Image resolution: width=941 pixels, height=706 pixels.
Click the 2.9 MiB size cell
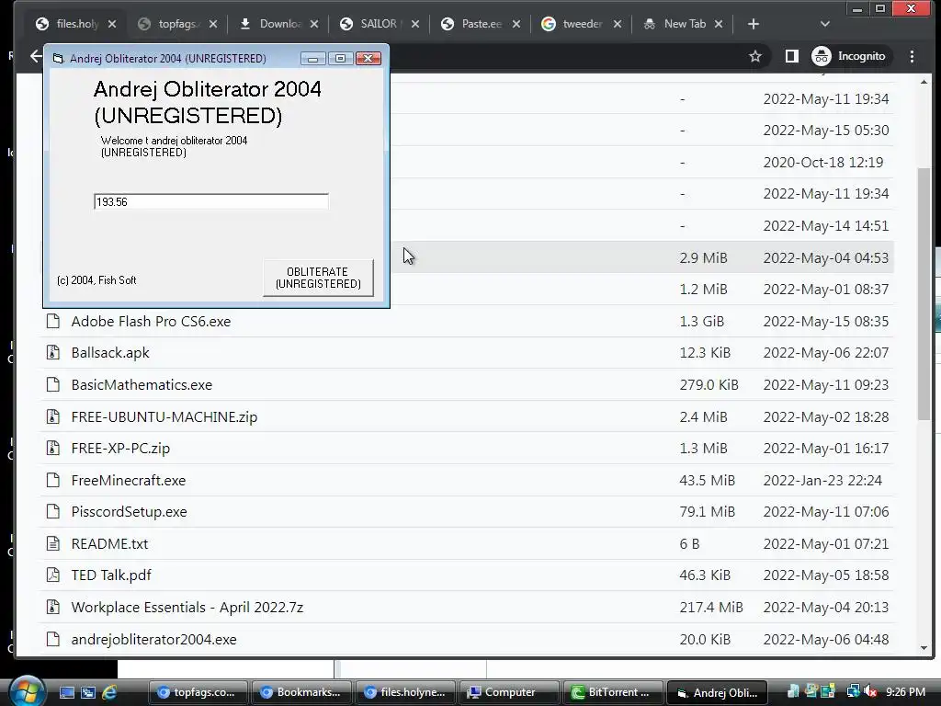[703, 257]
